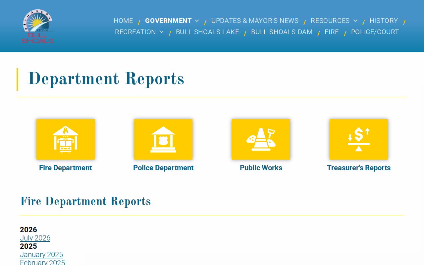The width and height of the screenshot is (424, 265).
Task: Open the Recreation menu item
Action: click(135, 32)
